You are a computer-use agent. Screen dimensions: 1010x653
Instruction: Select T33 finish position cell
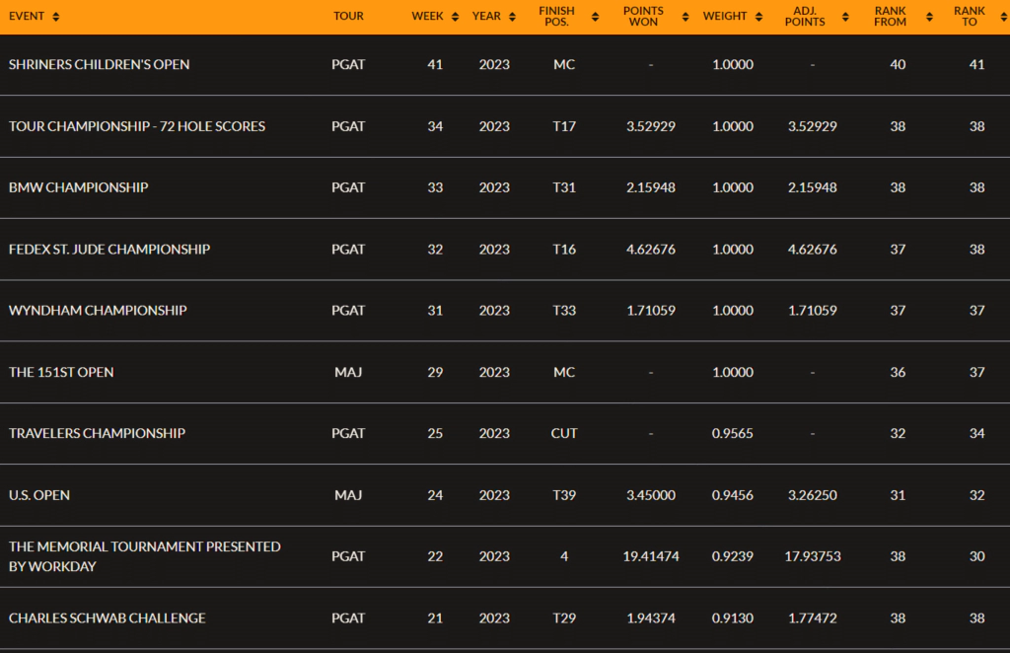[564, 311]
